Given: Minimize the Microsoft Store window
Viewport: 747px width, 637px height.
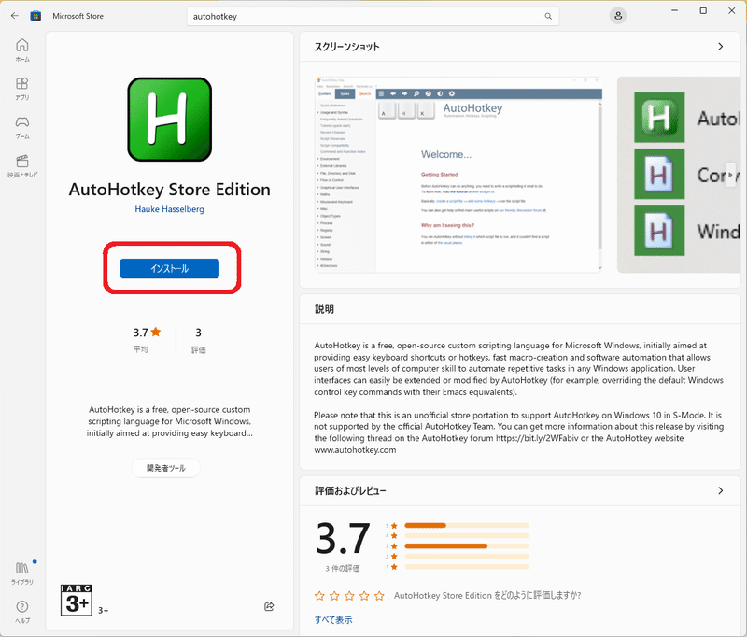Looking at the screenshot, I should 674,10.
